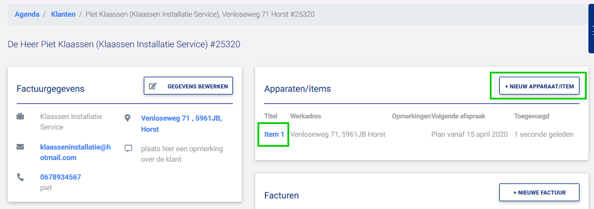Click the briefcase company icon
This screenshot has width=594, height=209.
[21, 117]
